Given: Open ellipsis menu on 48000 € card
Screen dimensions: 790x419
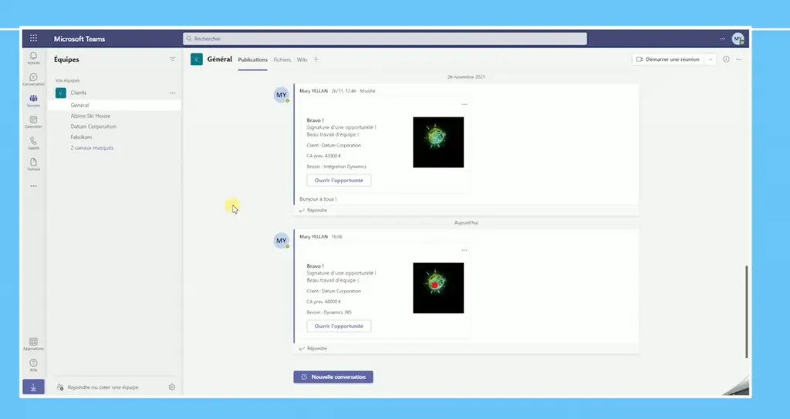Looking at the screenshot, I should pos(464,250).
